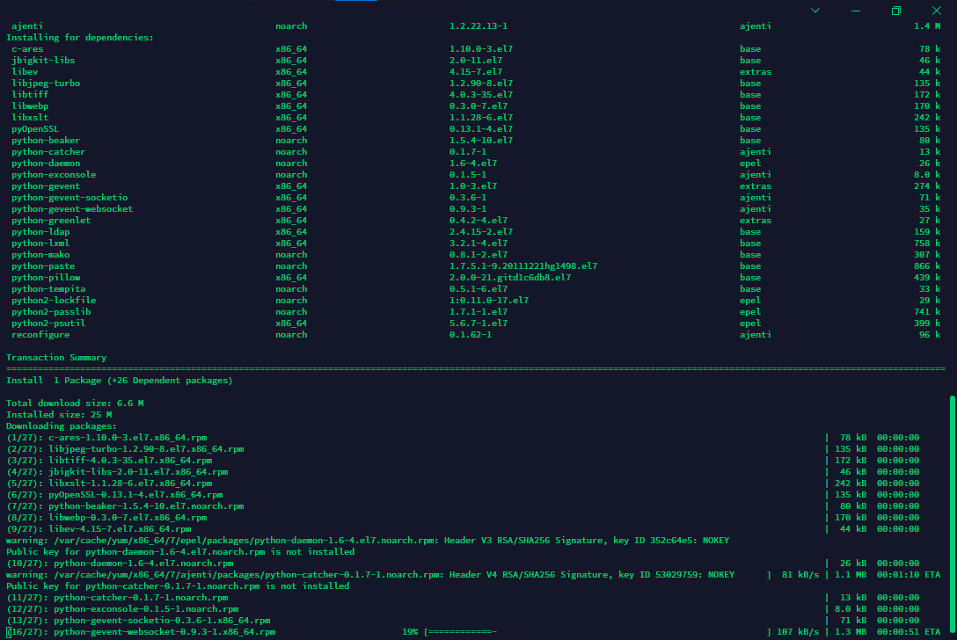Click the 19% download progress bar
Image resolution: width=957 pixels, height=640 pixels.
(x=597, y=632)
